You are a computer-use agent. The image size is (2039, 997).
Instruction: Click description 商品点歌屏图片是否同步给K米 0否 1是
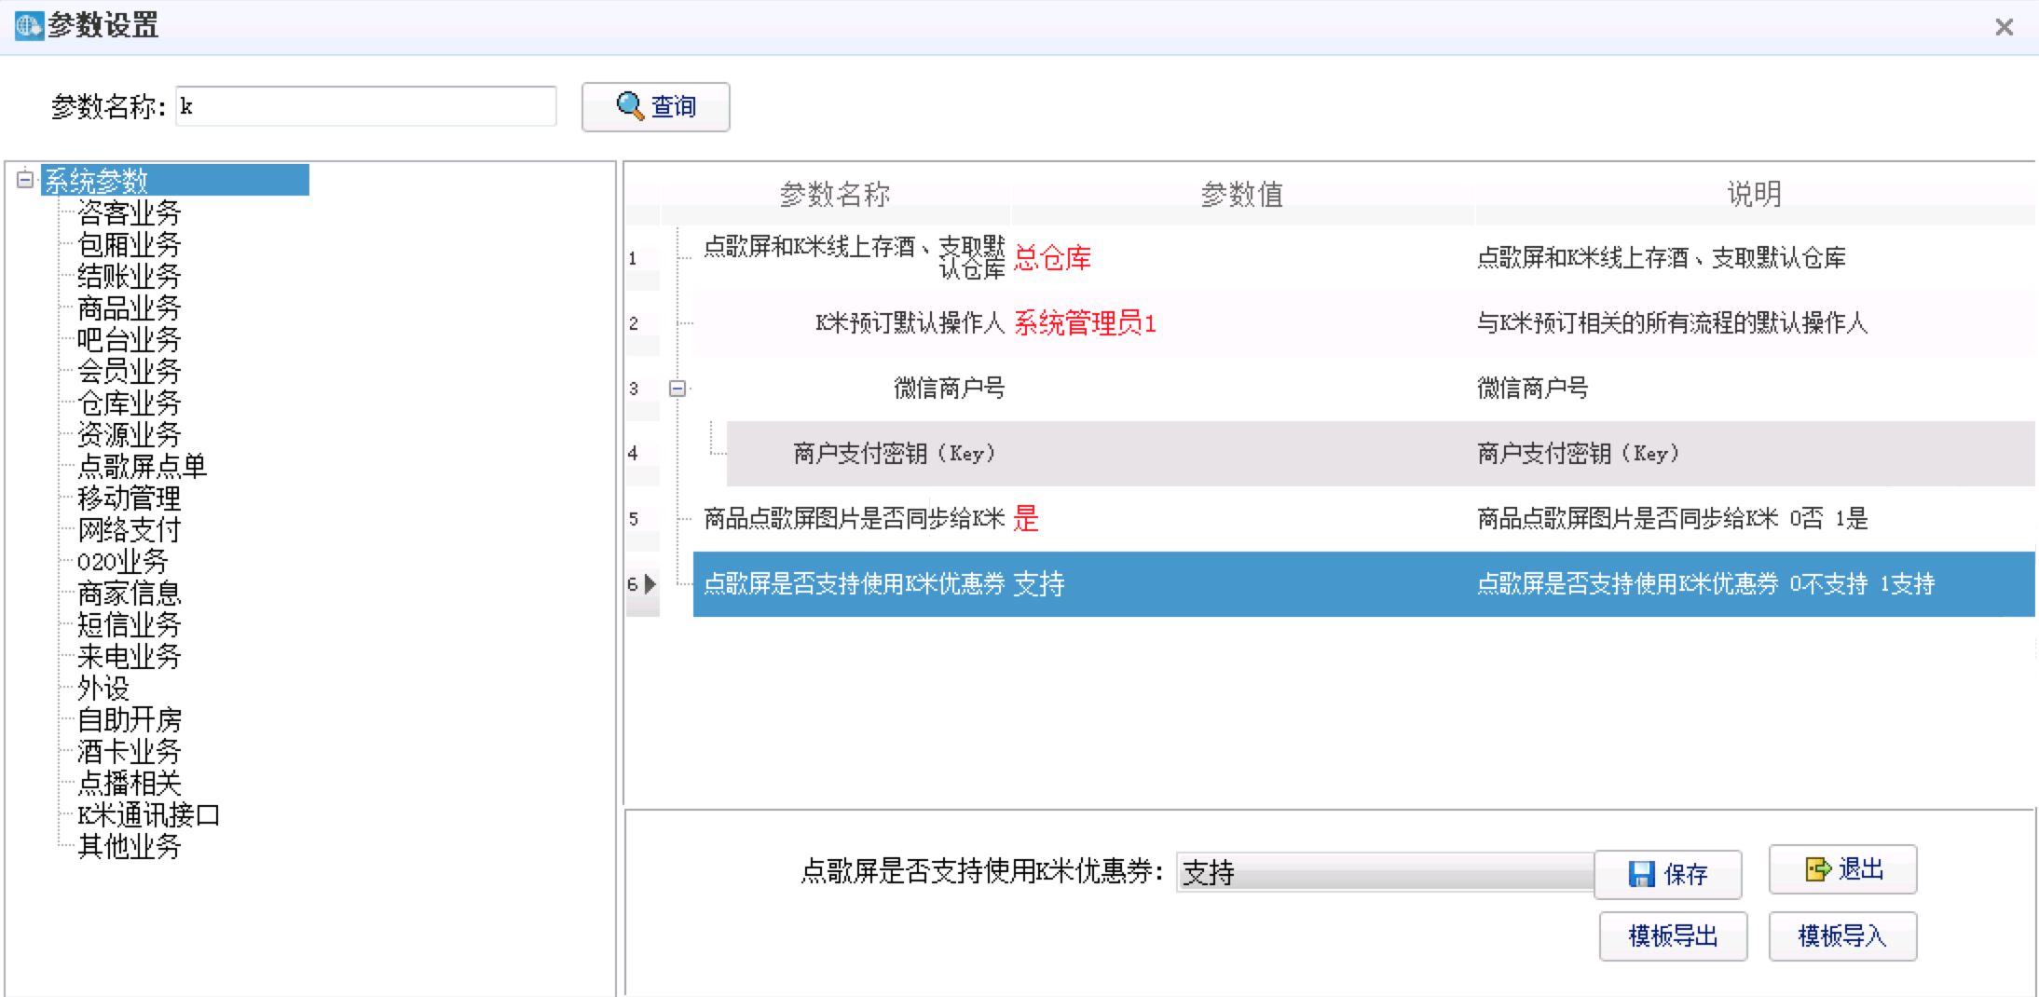(1672, 519)
